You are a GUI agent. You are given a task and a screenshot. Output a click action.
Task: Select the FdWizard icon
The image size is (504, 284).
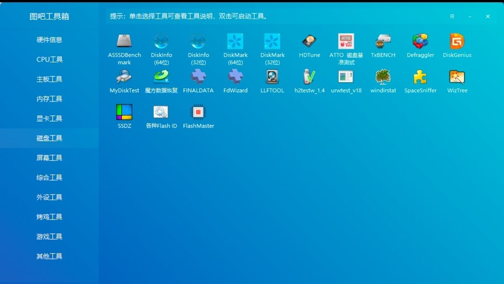click(x=235, y=77)
